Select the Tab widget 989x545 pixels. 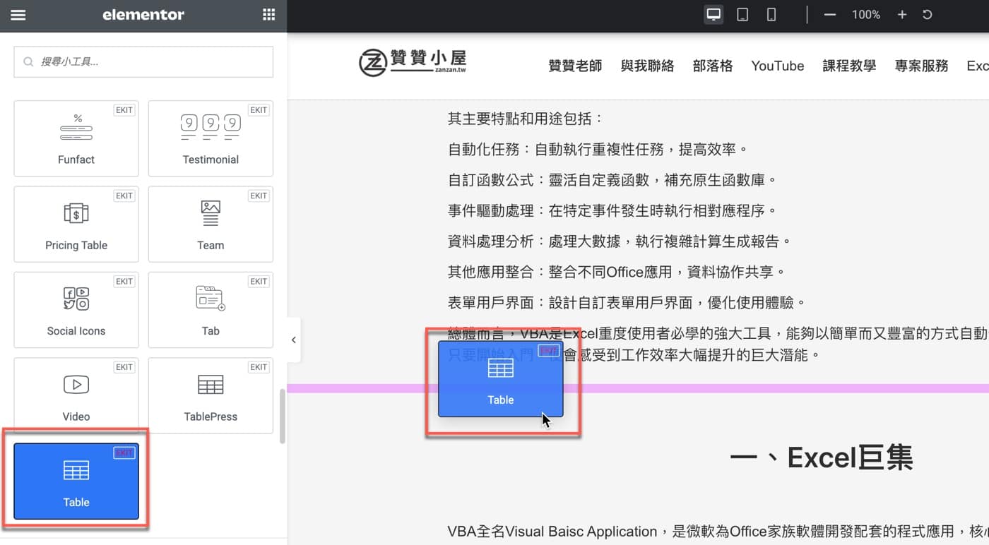click(x=211, y=310)
